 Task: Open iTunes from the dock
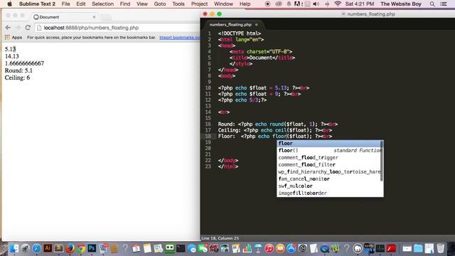(x=269, y=248)
